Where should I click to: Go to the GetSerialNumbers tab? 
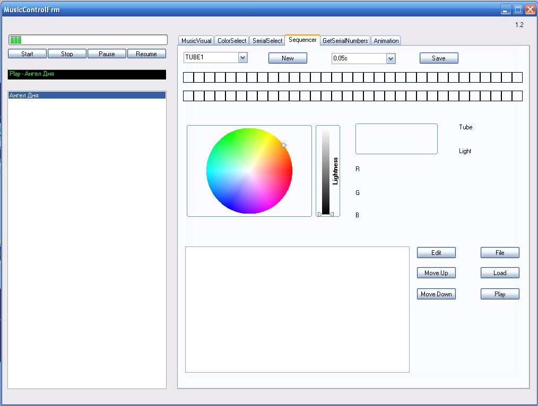pos(345,41)
